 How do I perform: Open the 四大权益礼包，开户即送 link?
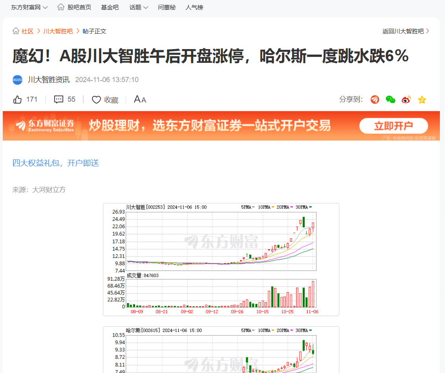[55, 163]
